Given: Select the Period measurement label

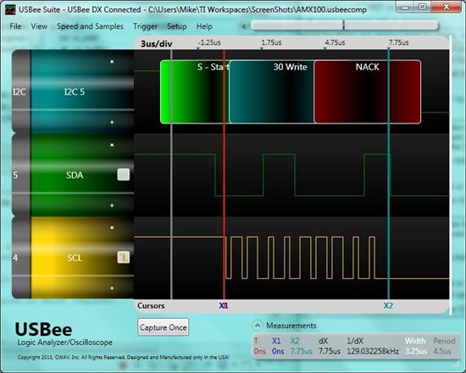Looking at the screenshot, I should (444, 341).
